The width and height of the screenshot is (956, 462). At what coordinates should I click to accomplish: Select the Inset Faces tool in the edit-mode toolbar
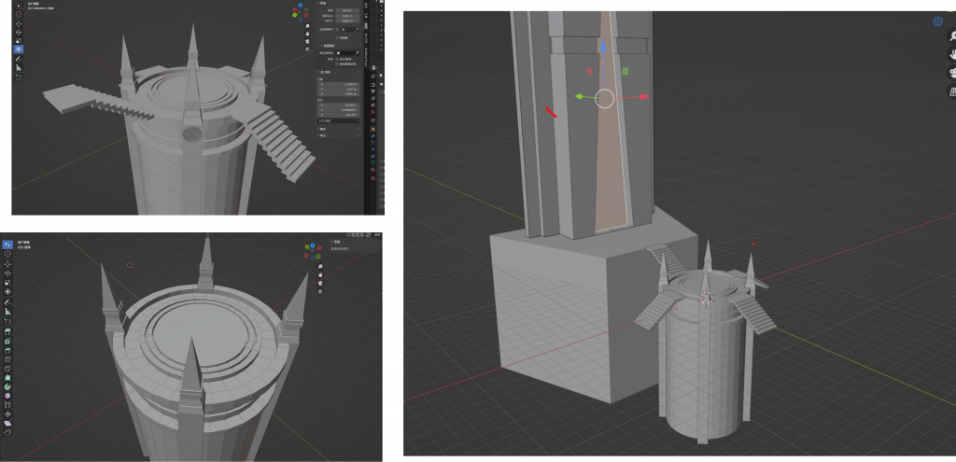point(7,340)
